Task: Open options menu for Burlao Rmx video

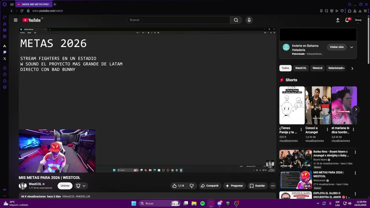Action: pyautogui.click(x=355, y=152)
